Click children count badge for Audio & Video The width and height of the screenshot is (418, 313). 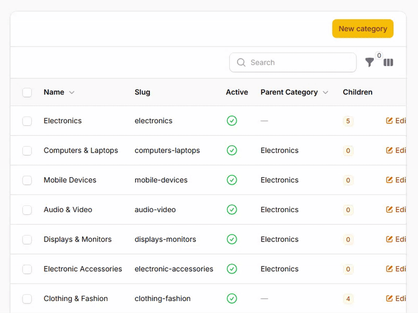tap(348, 210)
